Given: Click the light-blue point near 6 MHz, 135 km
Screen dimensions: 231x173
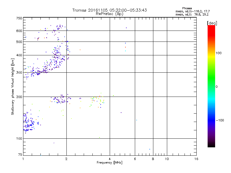Looking at the screenshot, I should (137, 120).
